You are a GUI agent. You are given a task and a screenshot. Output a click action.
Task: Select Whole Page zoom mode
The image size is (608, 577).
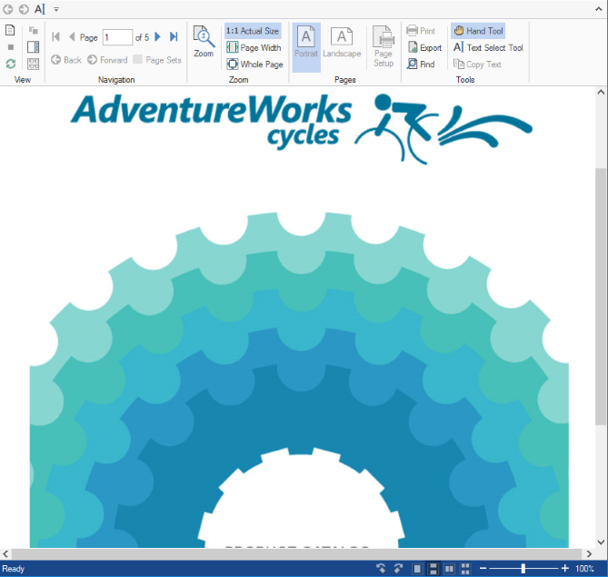[254, 65]
